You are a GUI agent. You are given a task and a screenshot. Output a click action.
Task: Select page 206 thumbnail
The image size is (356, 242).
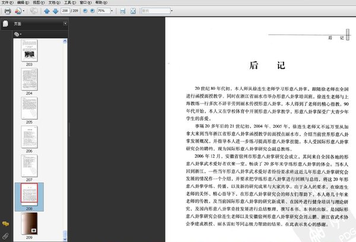(29, 137)
